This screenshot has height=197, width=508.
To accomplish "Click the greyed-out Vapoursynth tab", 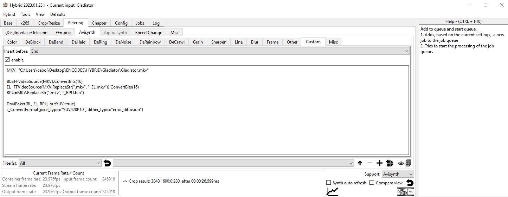I will click(x=115, y=33).
